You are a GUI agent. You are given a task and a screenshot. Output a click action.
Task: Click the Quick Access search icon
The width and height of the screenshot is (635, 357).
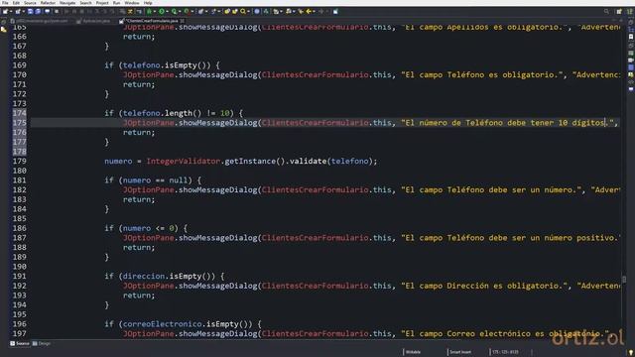click(606, 11)
